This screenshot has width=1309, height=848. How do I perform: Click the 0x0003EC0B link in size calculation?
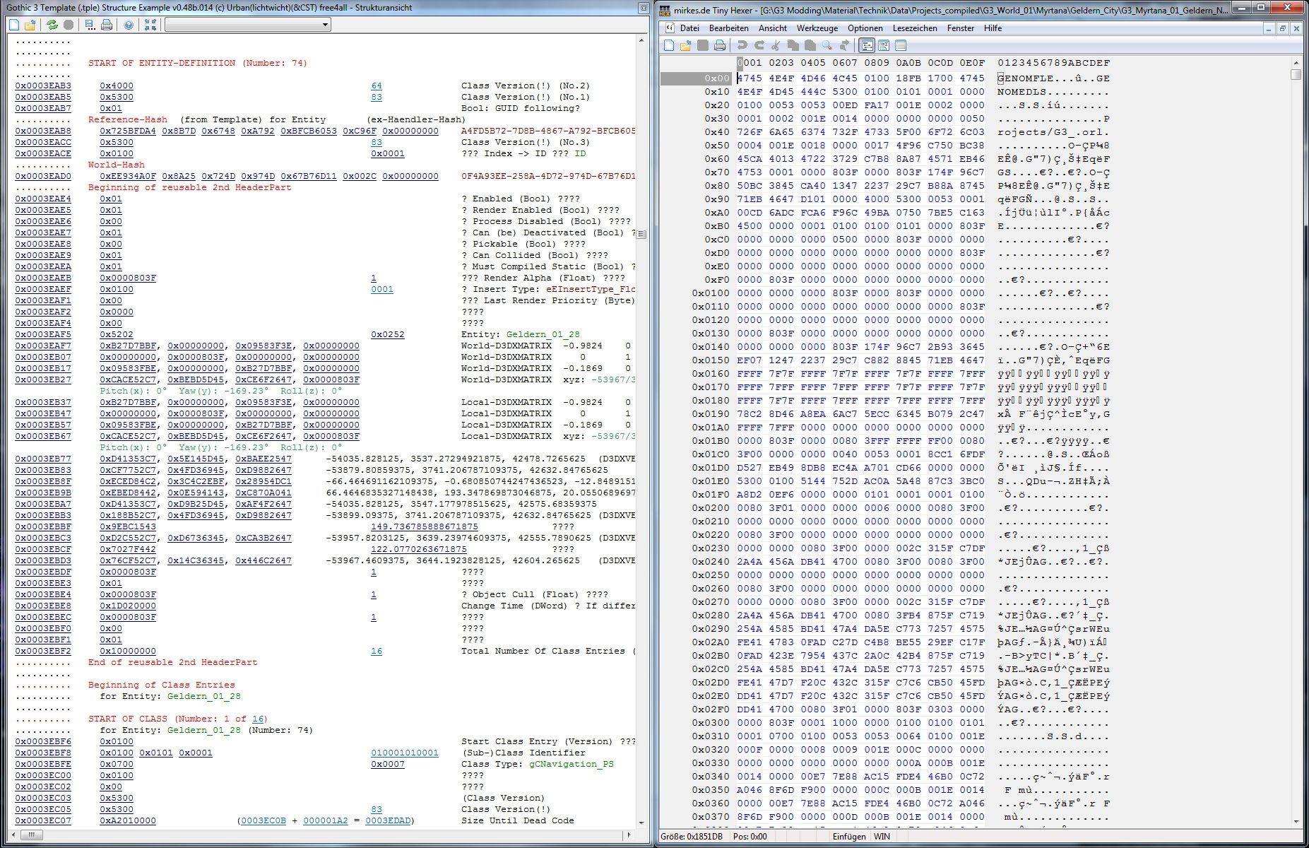point(263,820)
